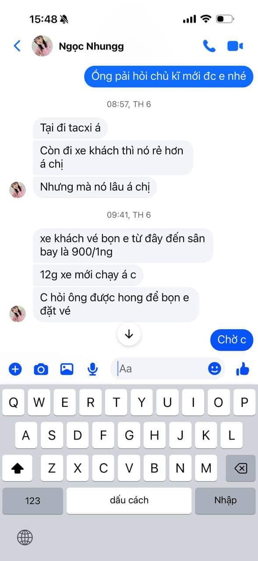Switch keyboard language with globe icon
This screenshot has width=258, height=561.
[x=26, y=536]
